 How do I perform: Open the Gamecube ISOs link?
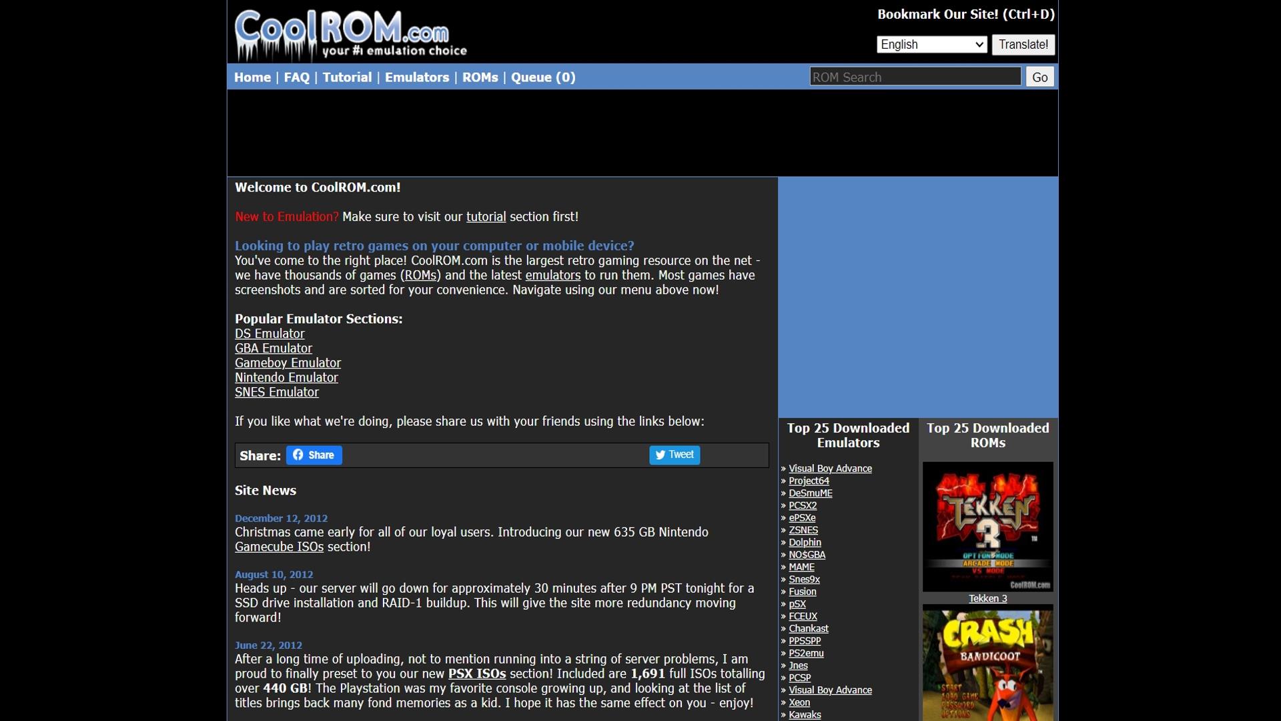[x=279, y=547]
